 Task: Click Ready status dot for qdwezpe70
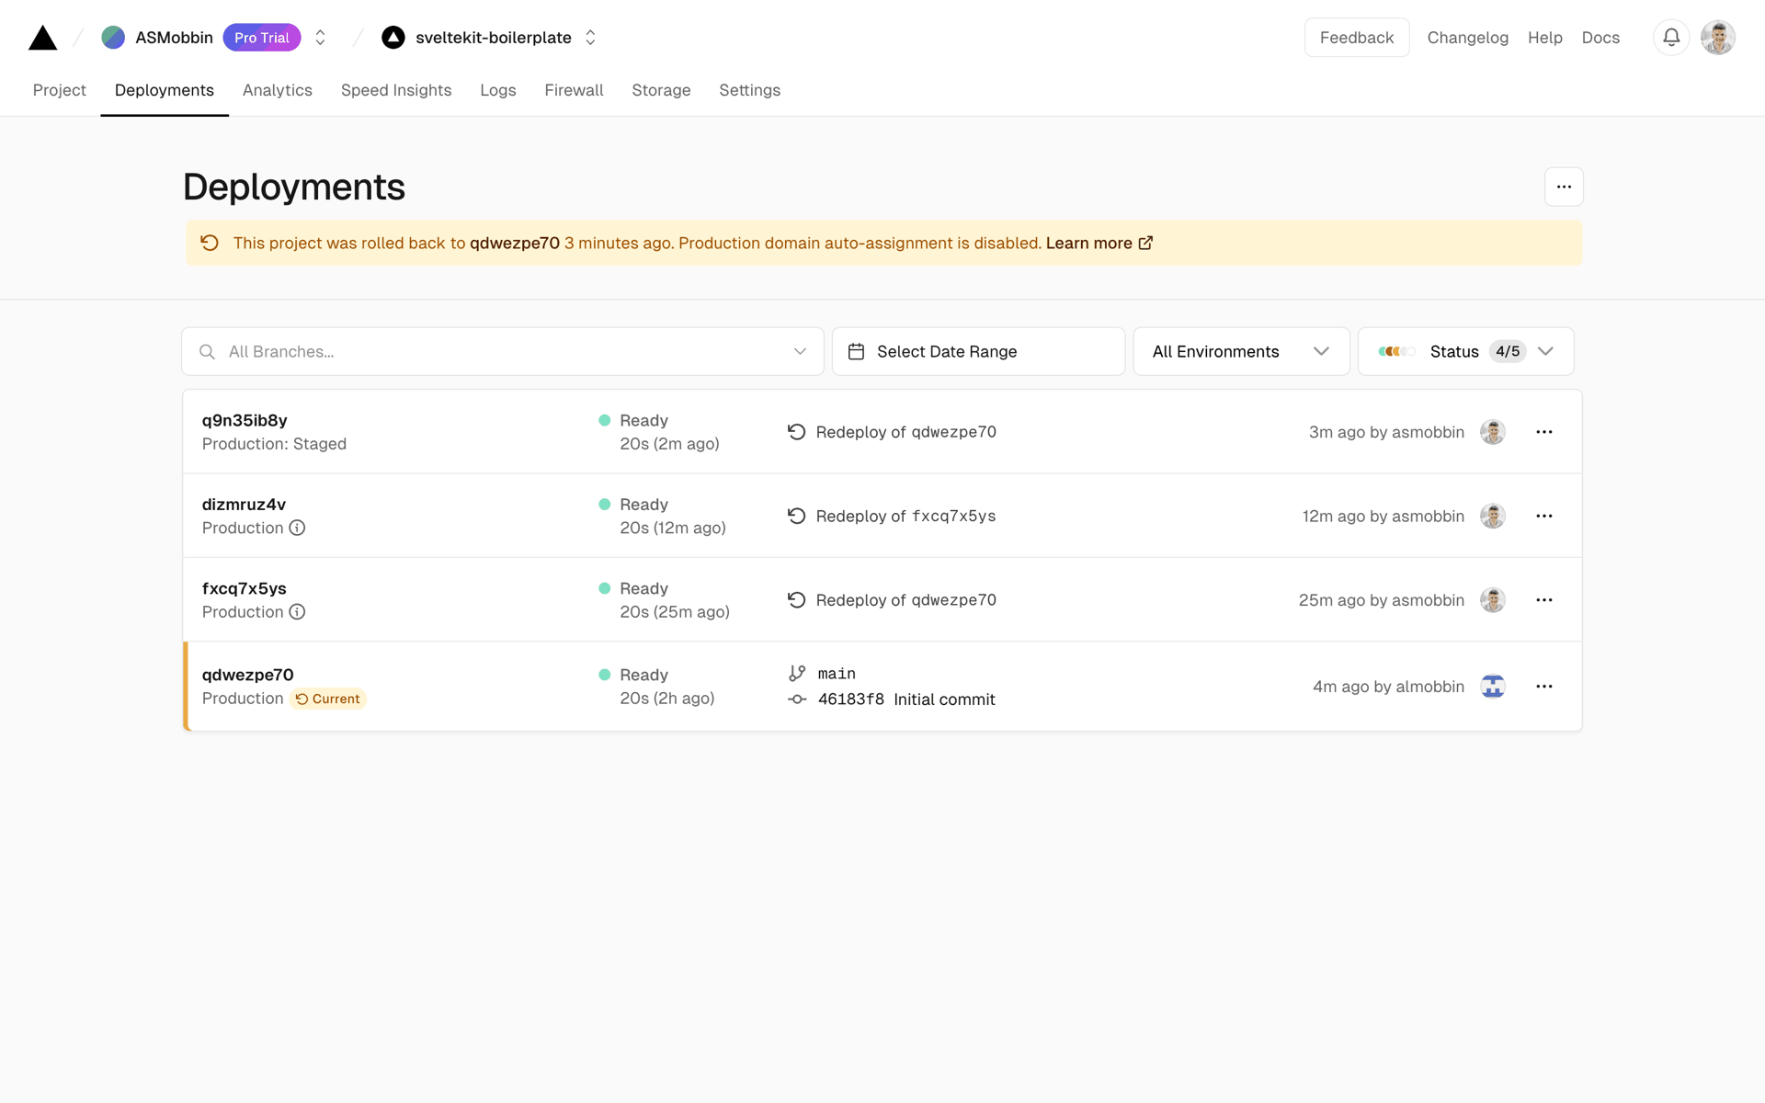[x=605, y=675]
